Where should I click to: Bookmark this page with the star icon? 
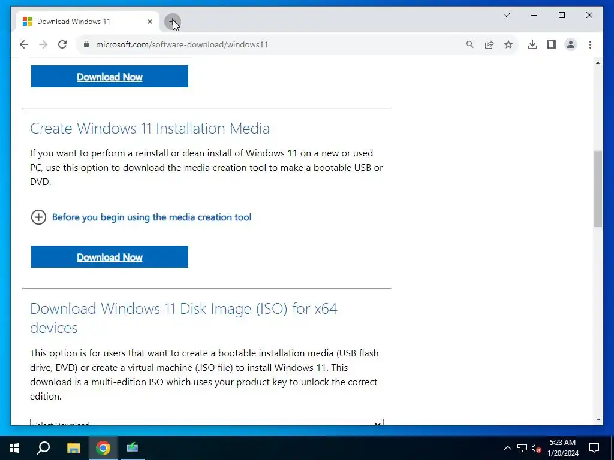coord(508,44)
